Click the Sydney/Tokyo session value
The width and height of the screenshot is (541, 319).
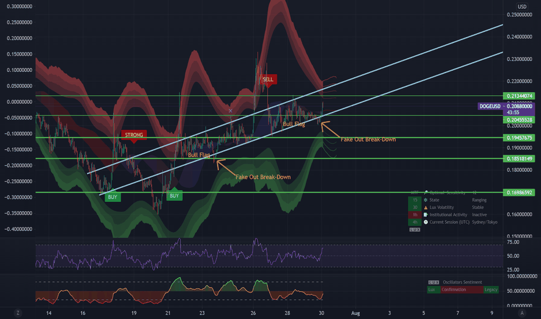[x=485, y=222]
